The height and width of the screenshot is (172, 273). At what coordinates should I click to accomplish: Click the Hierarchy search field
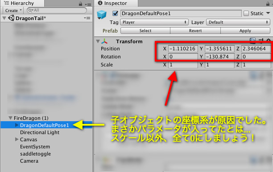[x=57, y=10]
